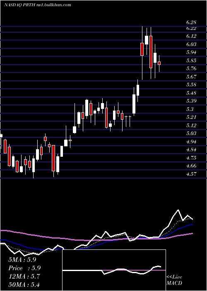The width and height of the screenshot is (207, 291).
Task: Select the 4.84 price axis label
Action: pyautogui.click(x=191, y=150)
